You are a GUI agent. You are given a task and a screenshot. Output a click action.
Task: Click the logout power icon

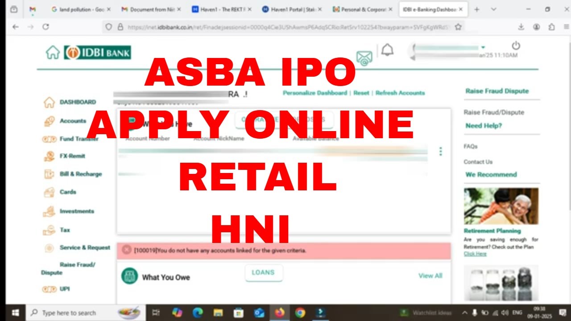516,45
